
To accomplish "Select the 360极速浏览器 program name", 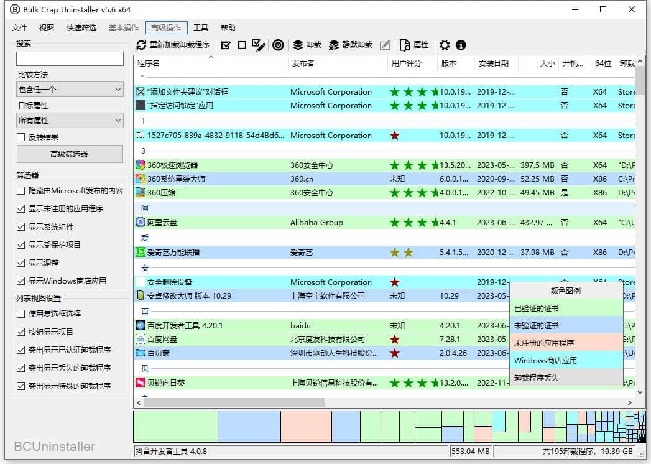I will (173, 165).
